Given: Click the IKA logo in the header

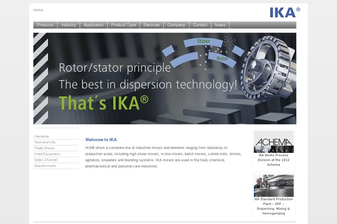Looking at the screenshot, I should pyautogui.click(x=285, y=12).
